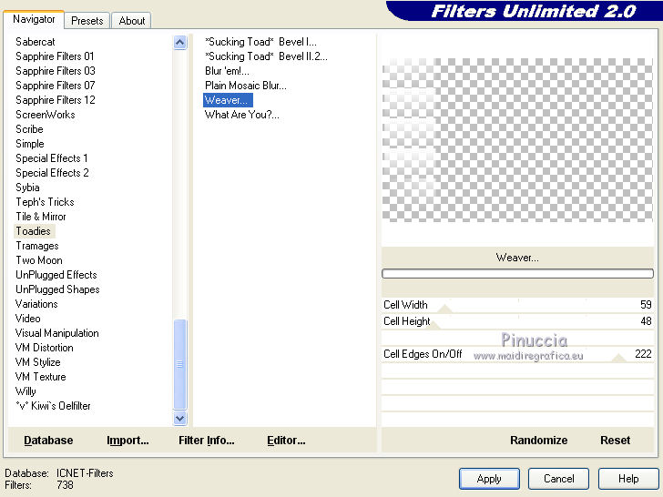Image resolution: width=663 pixels, height=497 pixels.
Task: Select *Sucking Toad* Bevel I... filter
Action: coord(260,42)
